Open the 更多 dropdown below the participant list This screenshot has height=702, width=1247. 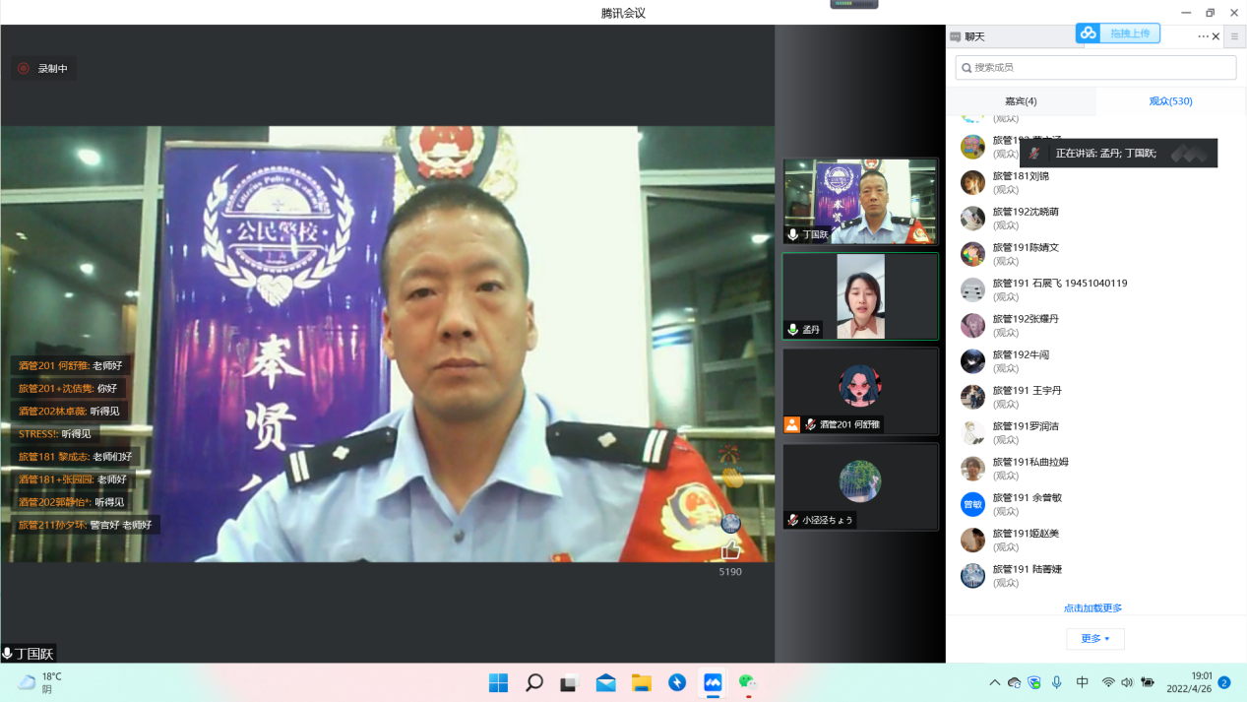click(1094, 638)
